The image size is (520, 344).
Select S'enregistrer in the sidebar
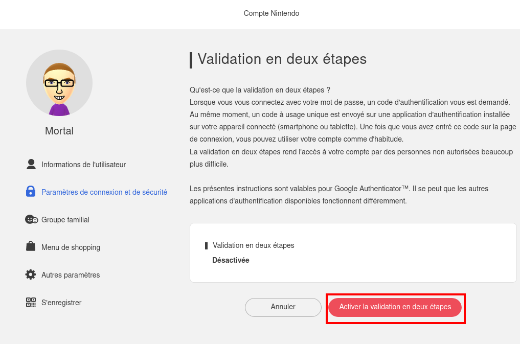(x=61, y=302)
